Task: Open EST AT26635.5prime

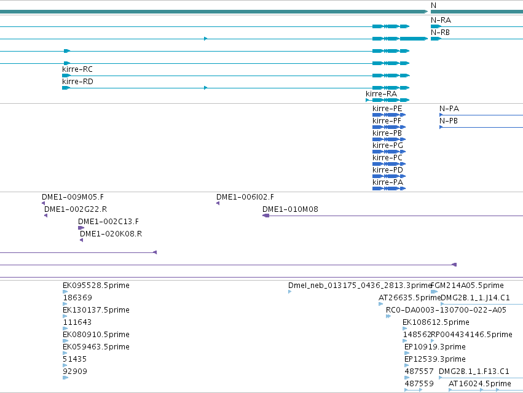Action: click(x=409, y=298)
